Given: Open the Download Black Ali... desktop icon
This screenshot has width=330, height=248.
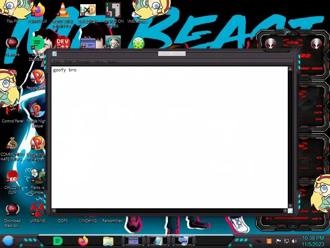Looking at the screenshot, I should coord(13,210).
